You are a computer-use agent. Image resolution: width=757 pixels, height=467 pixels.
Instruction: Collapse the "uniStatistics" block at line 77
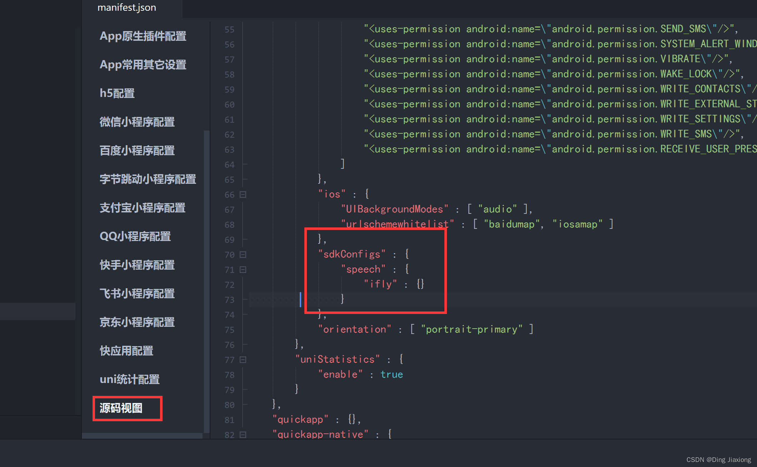(243, 360)
